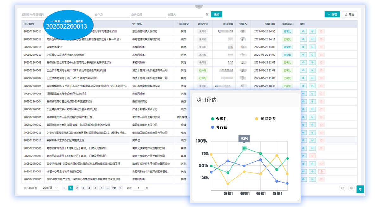The height and width of the screenshot is (207, 380).
Task: Toggle the 可行性 legend series
Action: tap(219, 127)
